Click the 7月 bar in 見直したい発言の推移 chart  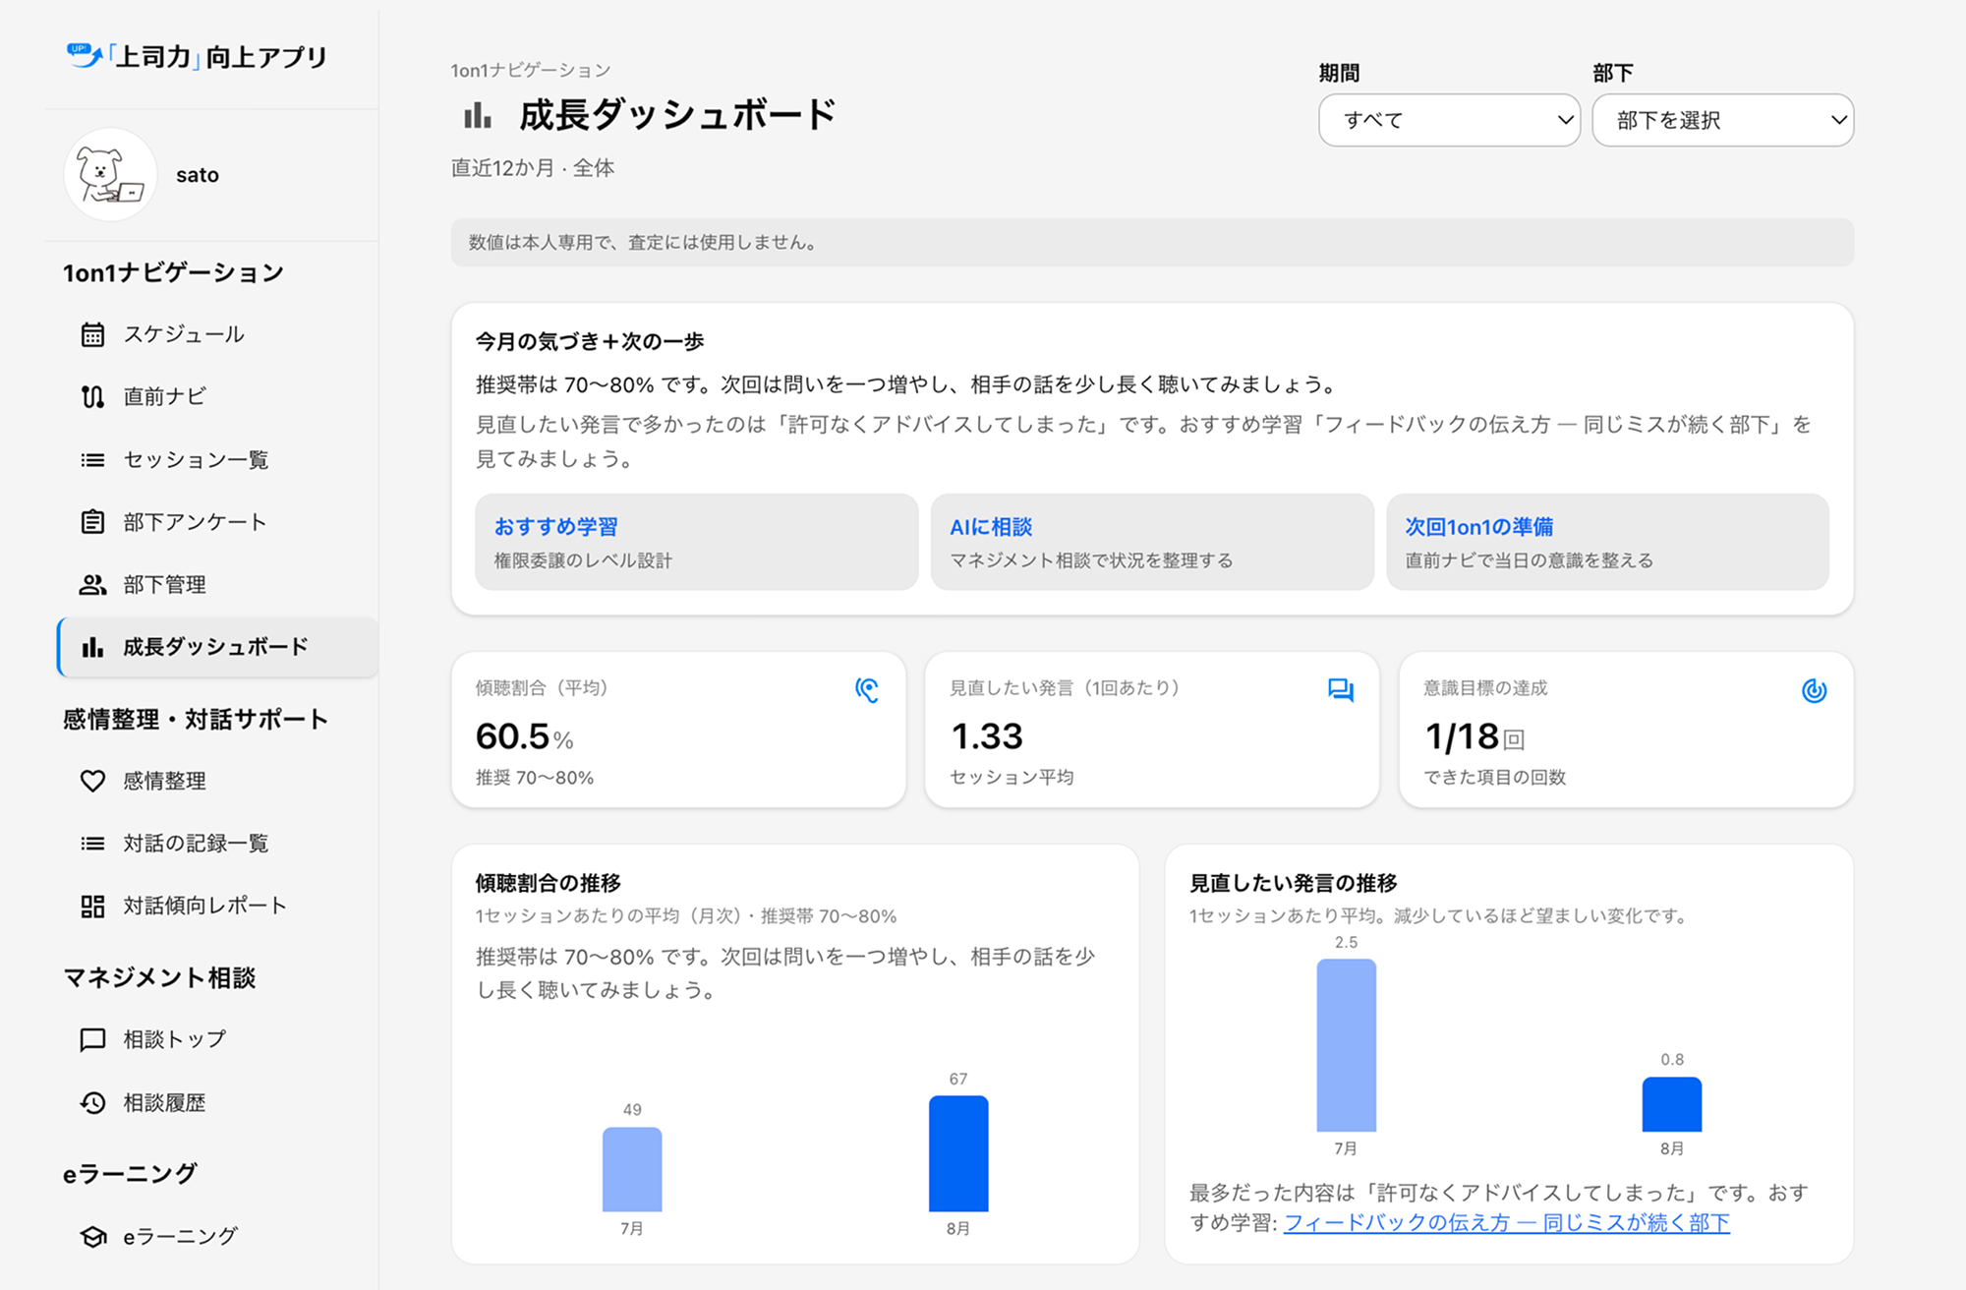[x=1346, y=1045]
